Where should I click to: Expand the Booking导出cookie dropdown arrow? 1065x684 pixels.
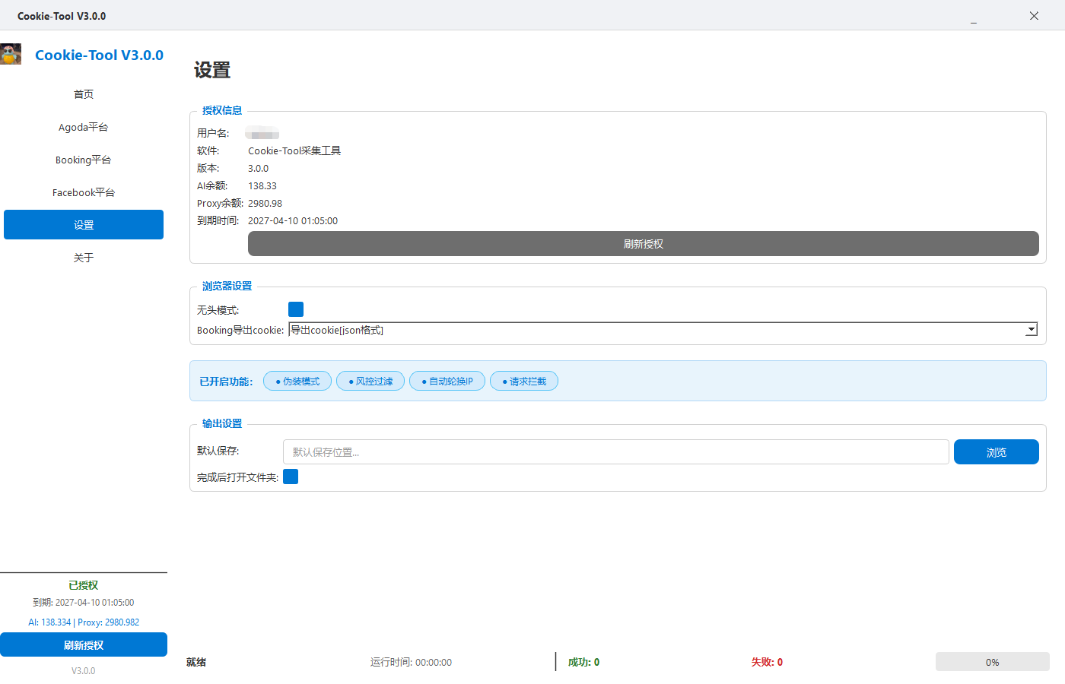tap(1031, 330)
